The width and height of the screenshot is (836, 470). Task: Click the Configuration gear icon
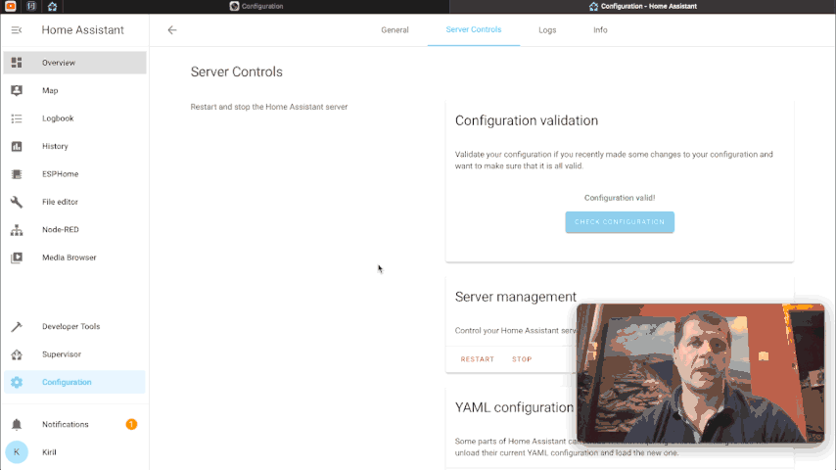tap(17, 382)
